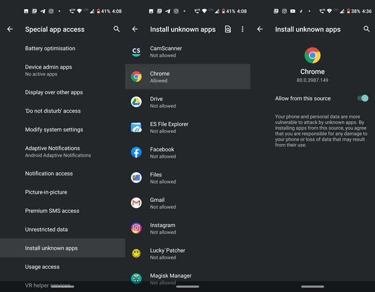This screenshot has height=292, width=375.
Task: Tap the Files app icon
Action: pyautogui.click(x=136, y=178)
